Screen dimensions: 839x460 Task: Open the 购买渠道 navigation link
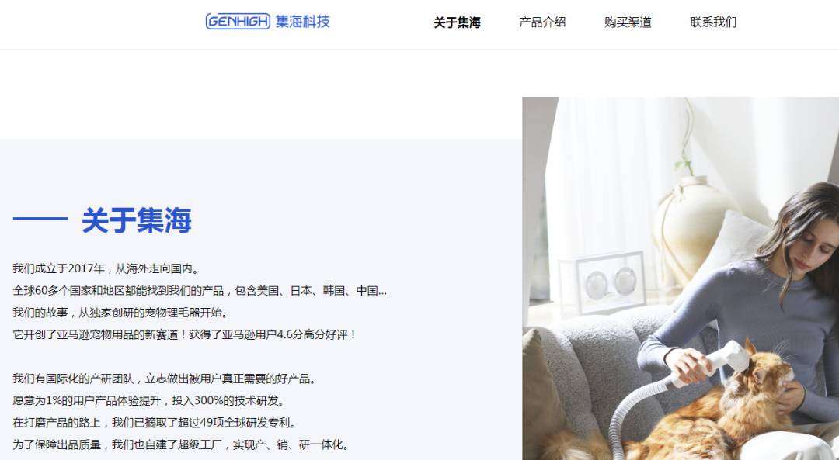click(628, 22)
